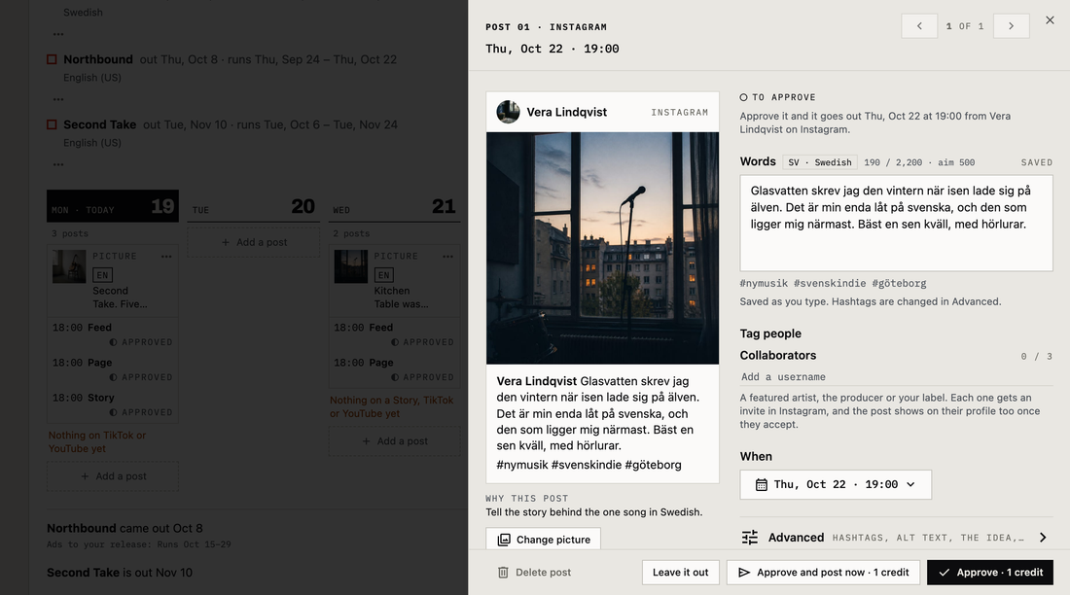The image size is (1070, 595).
Task: Open Monday 18:00 Feed approved entry
Action: click(x=113, y=334)
